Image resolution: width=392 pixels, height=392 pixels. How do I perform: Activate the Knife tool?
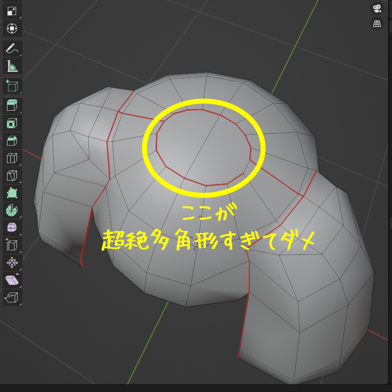[12, 176]
